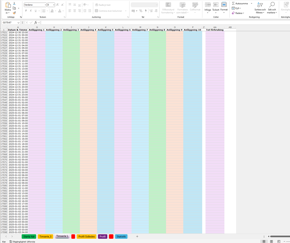Click the AutoSumma sigma icon
290x243 pixels.
233,3
